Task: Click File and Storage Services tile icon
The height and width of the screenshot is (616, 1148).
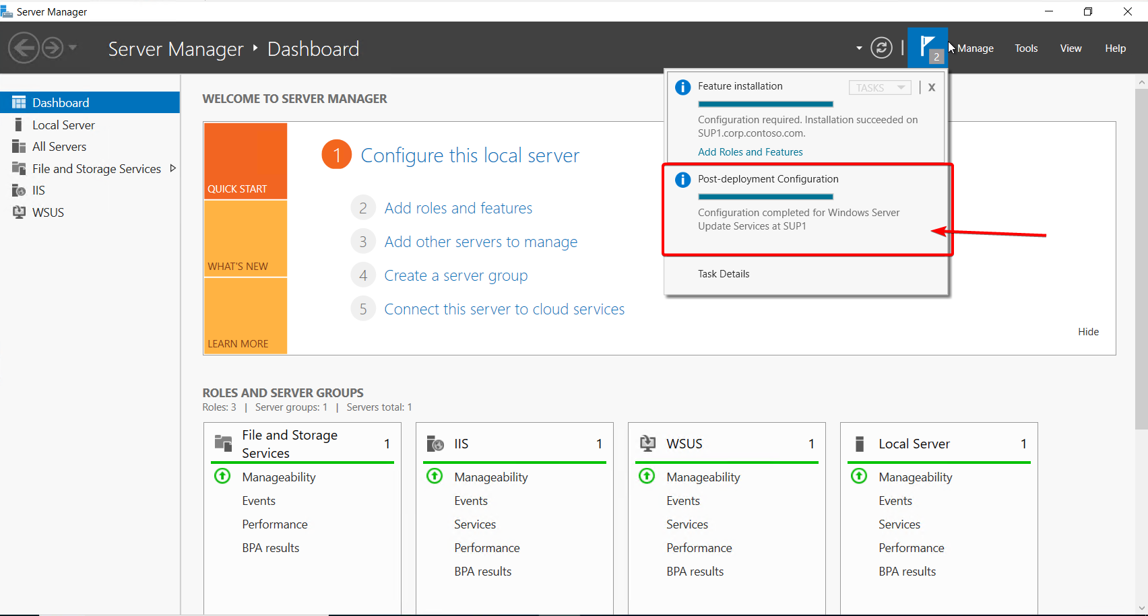Action: point(223,443)
